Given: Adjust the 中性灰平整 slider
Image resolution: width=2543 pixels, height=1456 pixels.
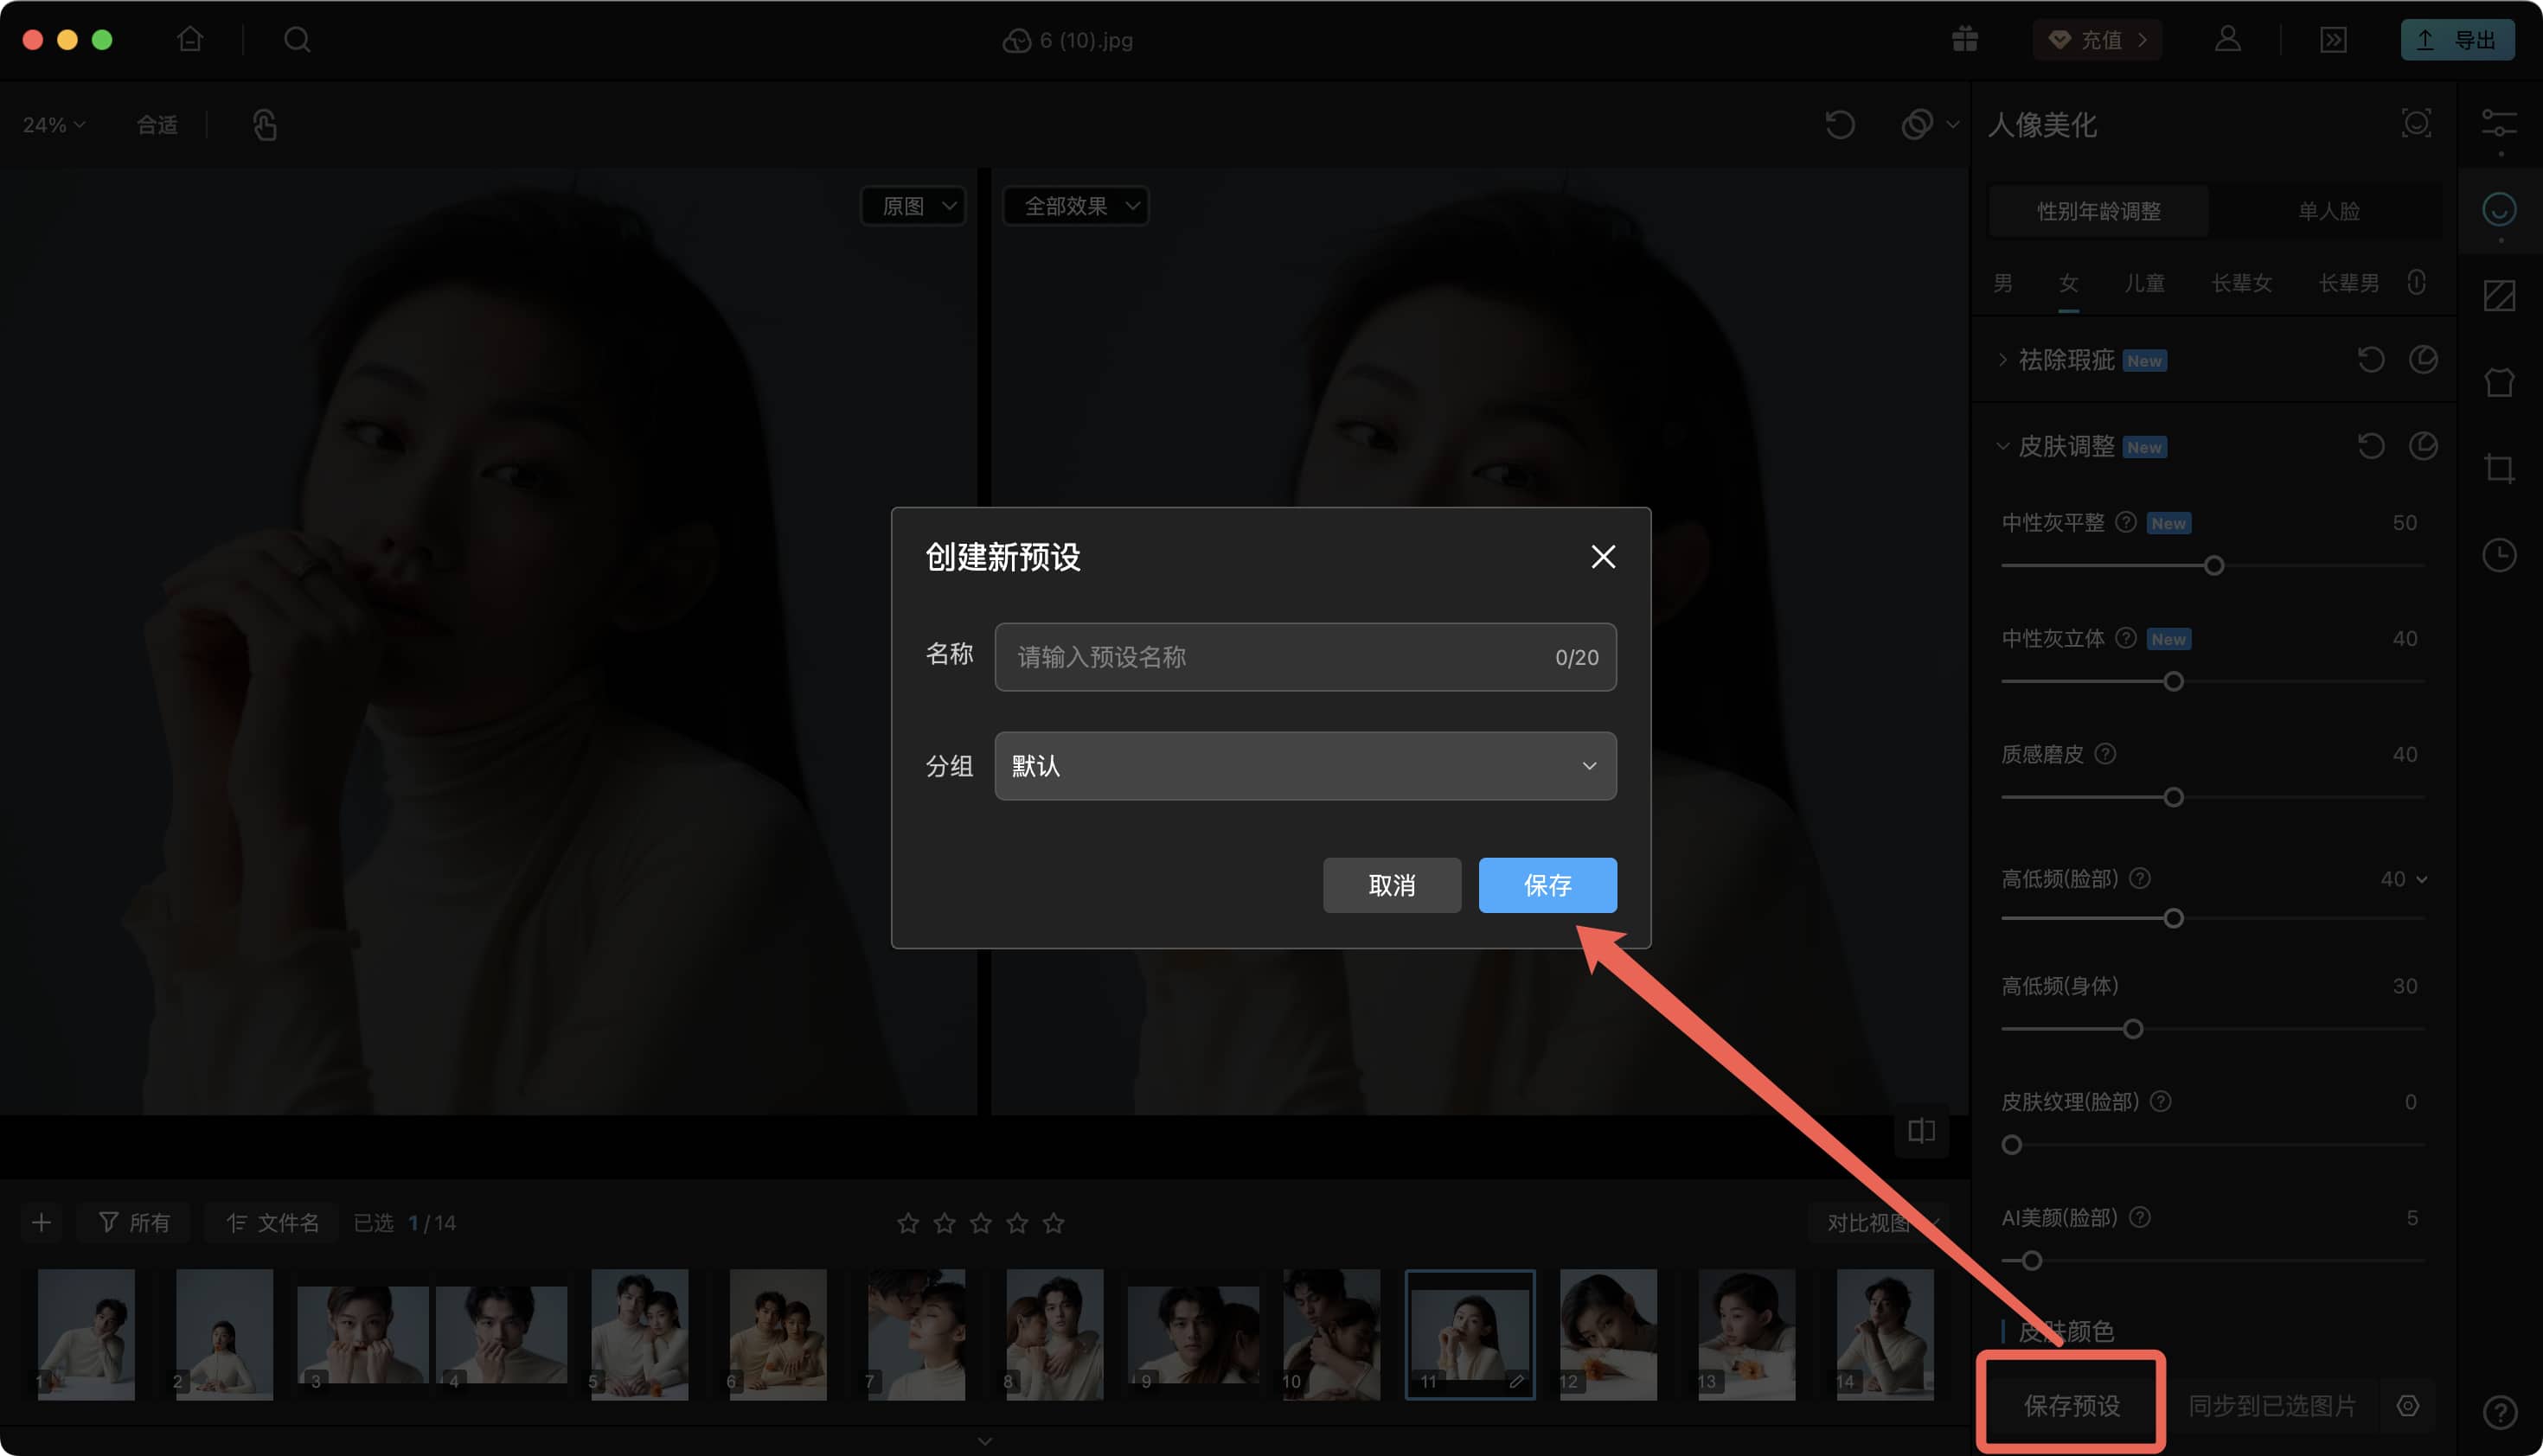Looking at the screenshot, I should tap(2213, 566).
